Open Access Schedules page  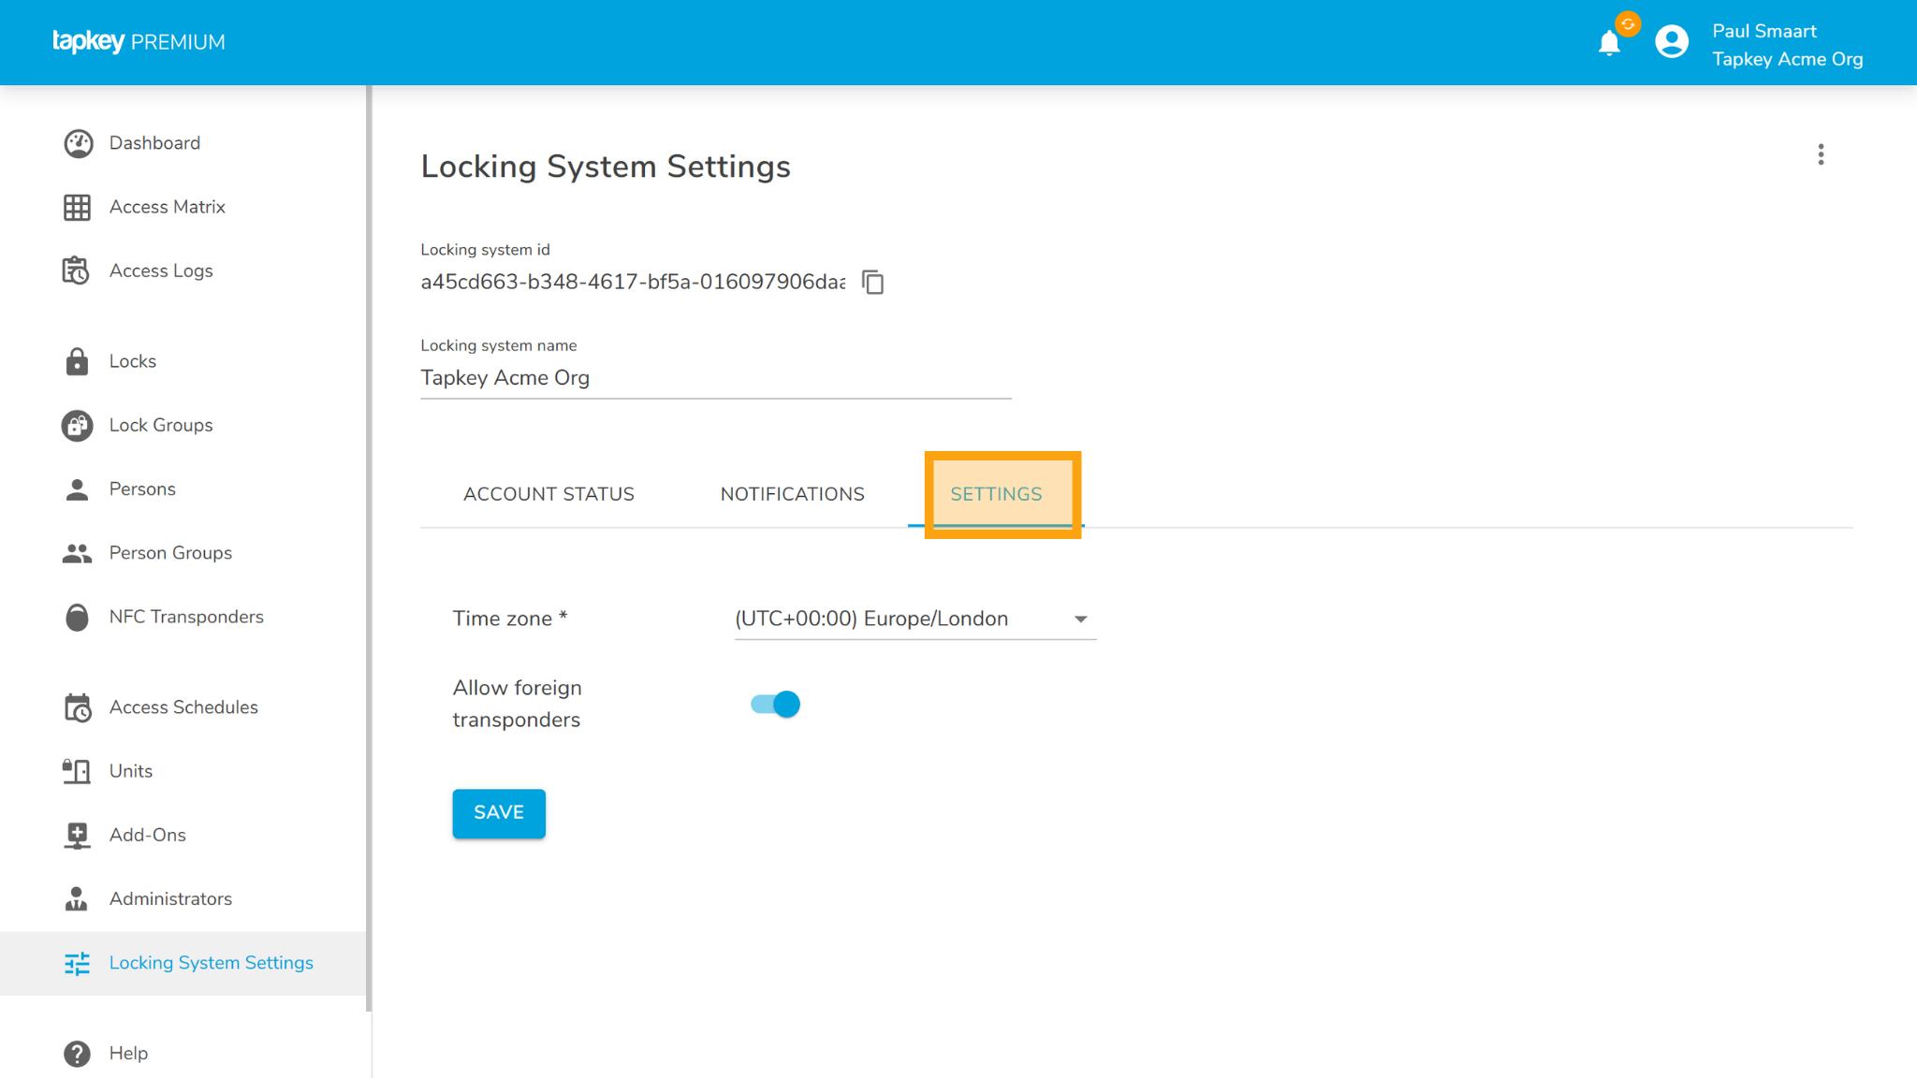[183, 707]
